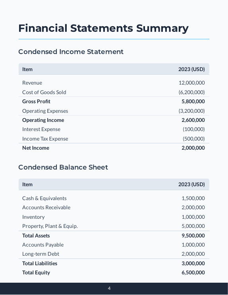Click the Net Income row's 2,000,000 value

pos(193,148)
